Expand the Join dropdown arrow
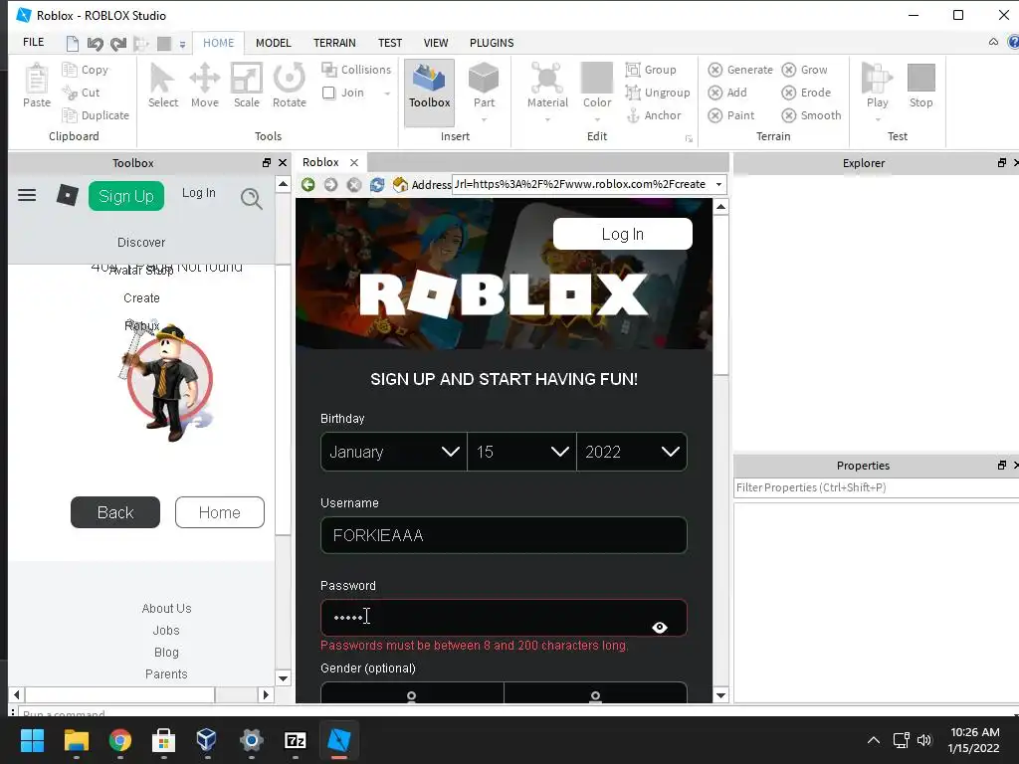 (x=387, y=94)
